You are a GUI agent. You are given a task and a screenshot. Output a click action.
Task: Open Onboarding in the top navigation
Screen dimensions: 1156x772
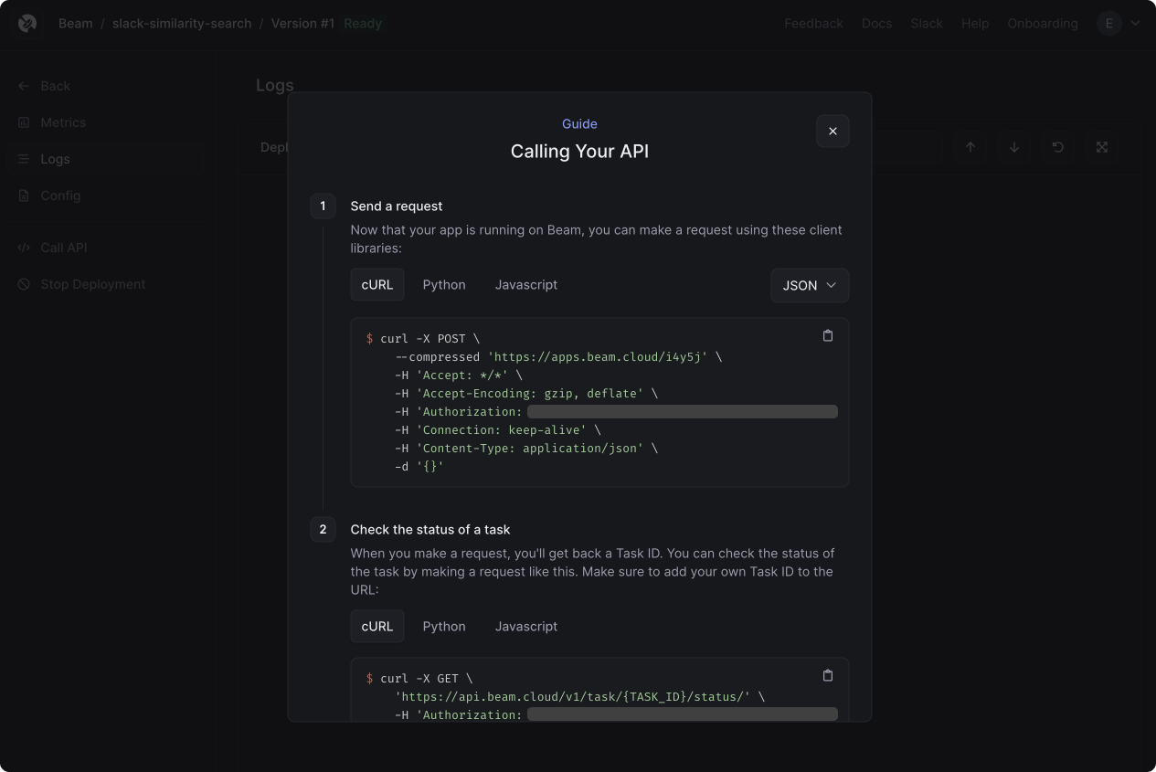(1043, 24)
